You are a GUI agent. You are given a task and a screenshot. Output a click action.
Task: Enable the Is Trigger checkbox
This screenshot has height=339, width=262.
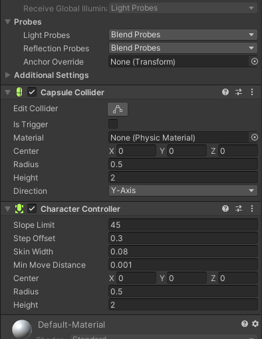point(113,124)
